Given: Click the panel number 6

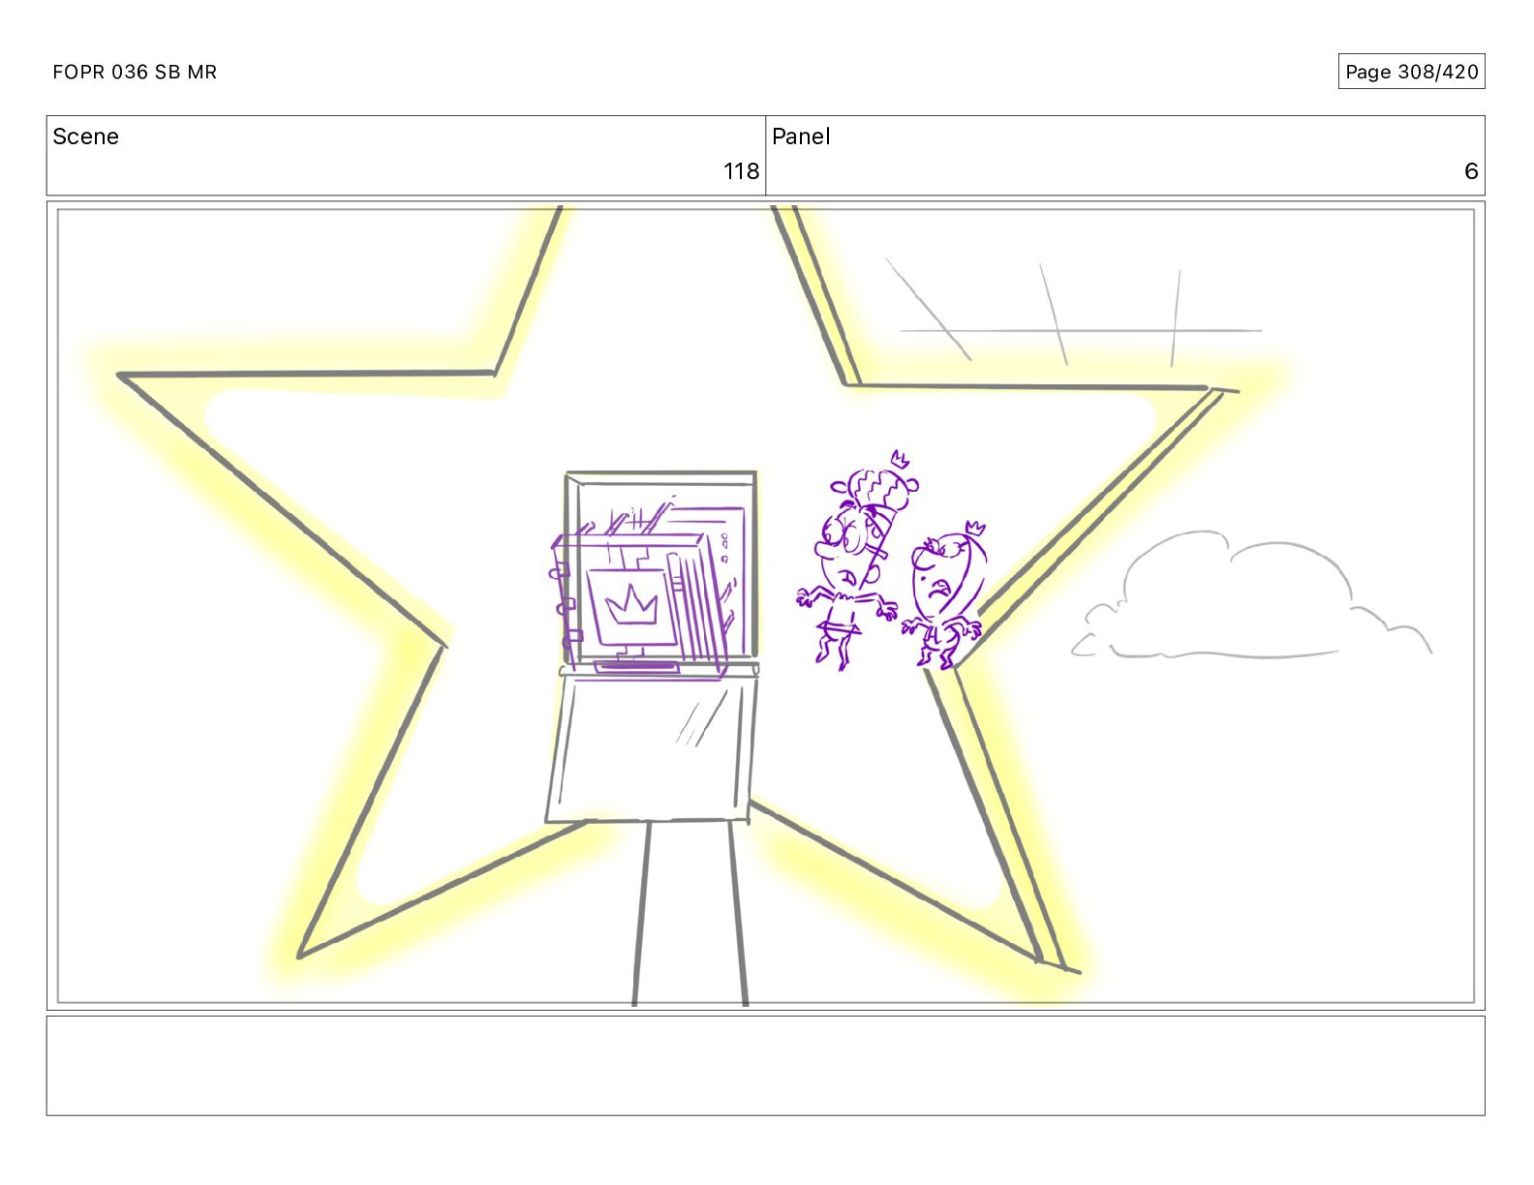Looking at the screenshot, I should (1470, 171).
